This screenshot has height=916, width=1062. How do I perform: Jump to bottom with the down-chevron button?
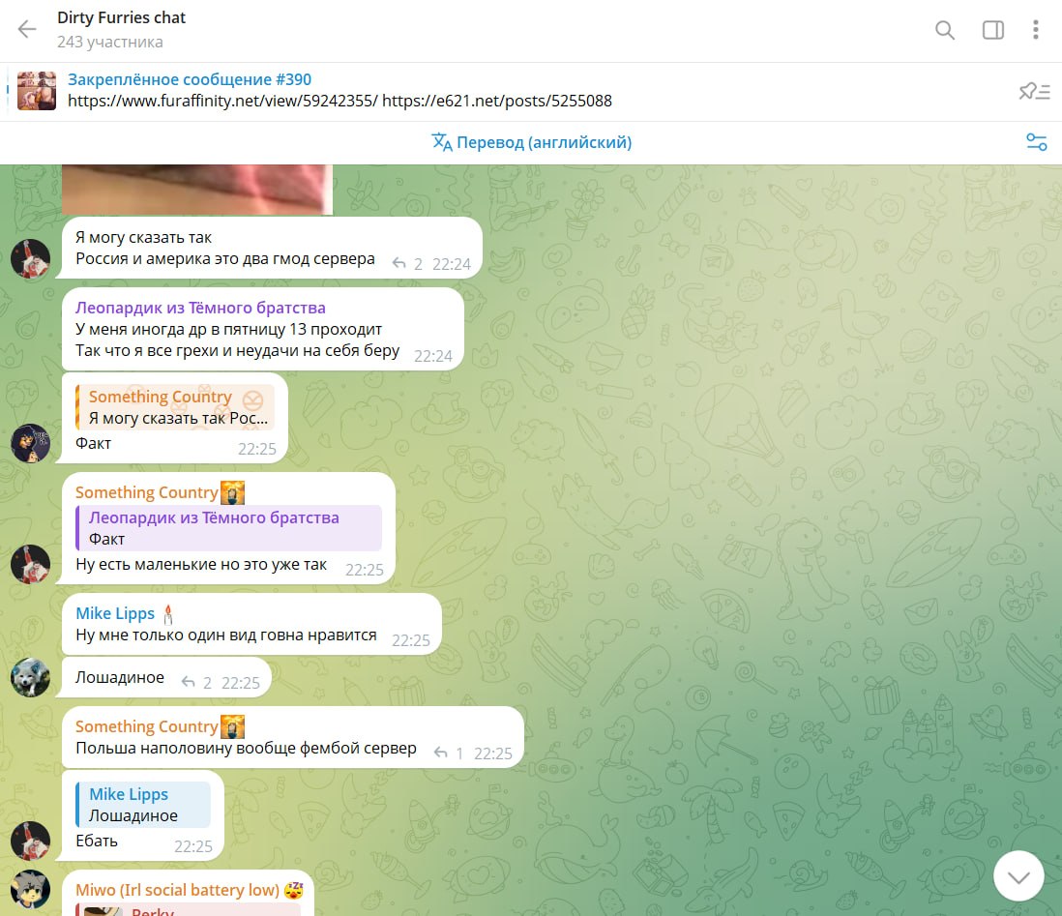[1018, 876]
